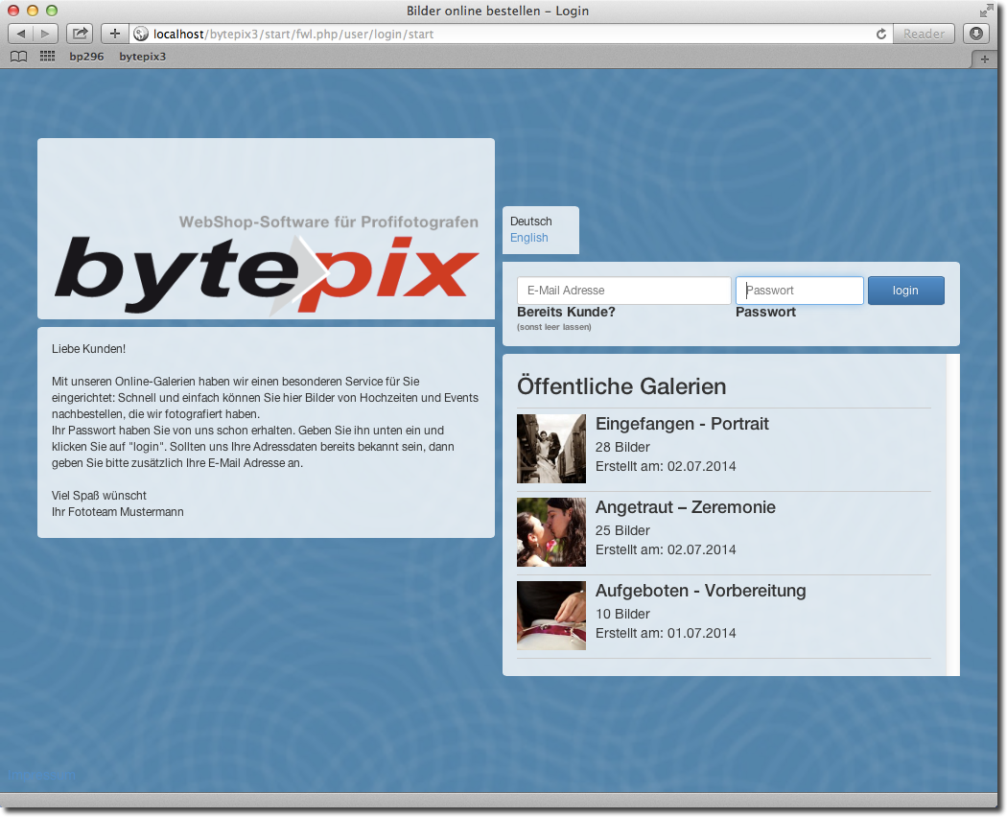Zoom window with green button
The image size is (1007, 817).
click(52, 11)
